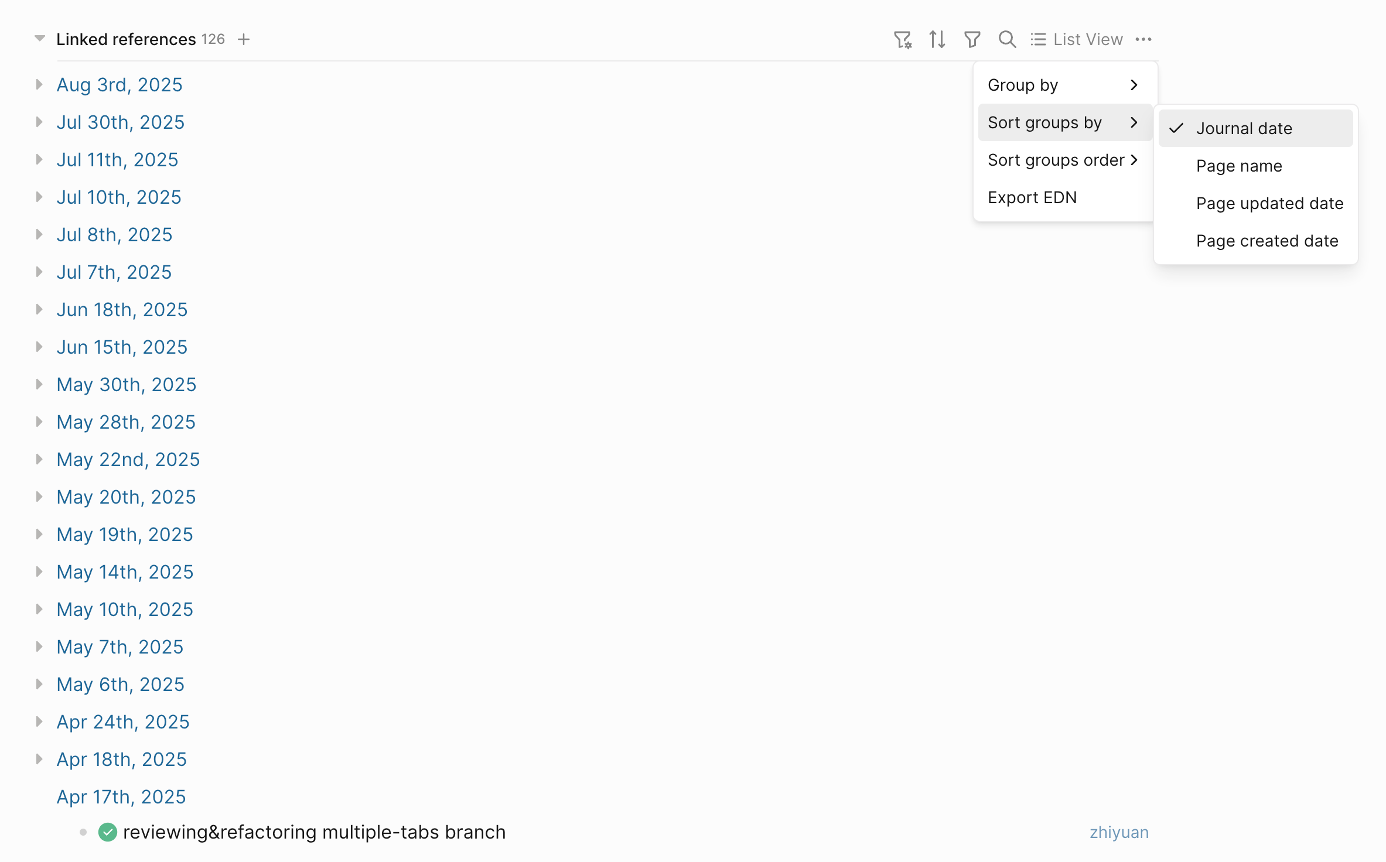Image resolution: width=1386 pixels, height=862 pixels.
Task: Open search in linked references
Action: click(x=1007, y=39)
